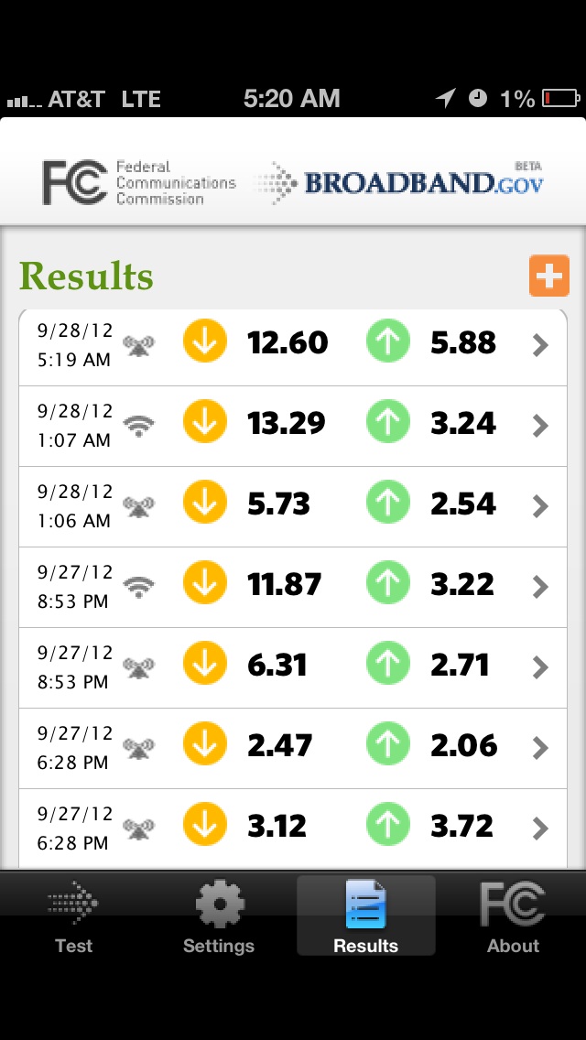Tap cell tower icon on 1:06 AM entry
This screenshot has width=586, height=1040.
point(138,507)
